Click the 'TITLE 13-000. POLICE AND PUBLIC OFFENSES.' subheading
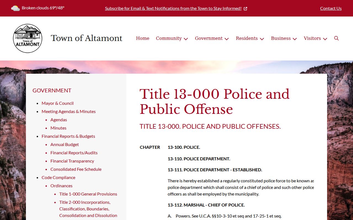Image resolution: width=353 pixels, height=220 pixels. pos(210,127)
